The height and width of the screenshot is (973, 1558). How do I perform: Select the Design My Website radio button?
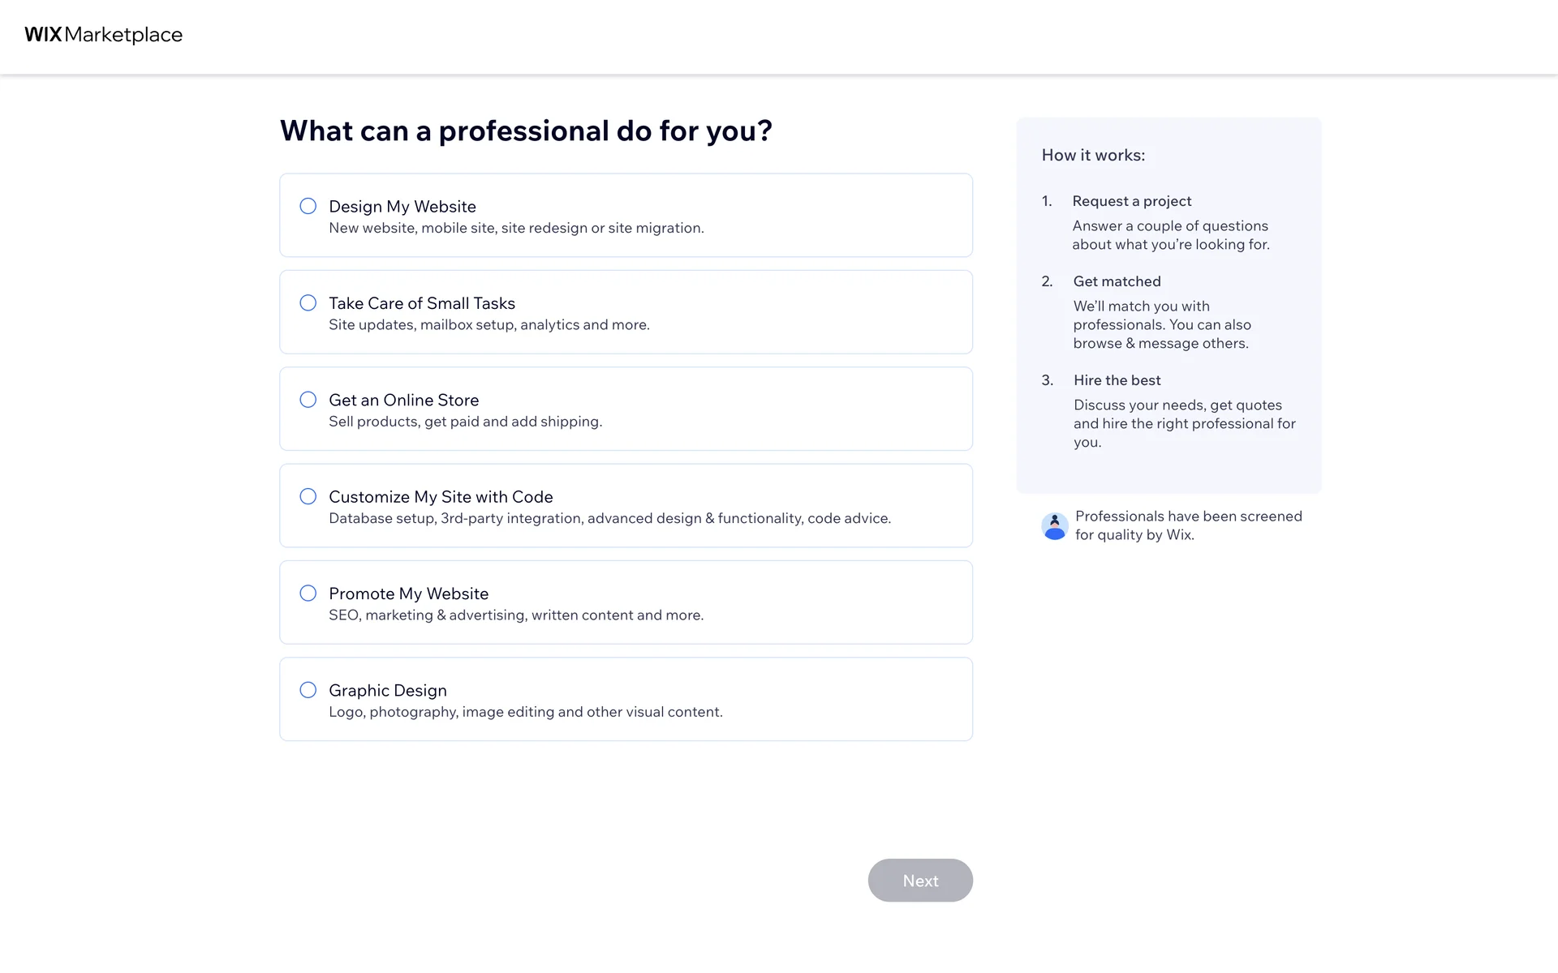point(308,206)
